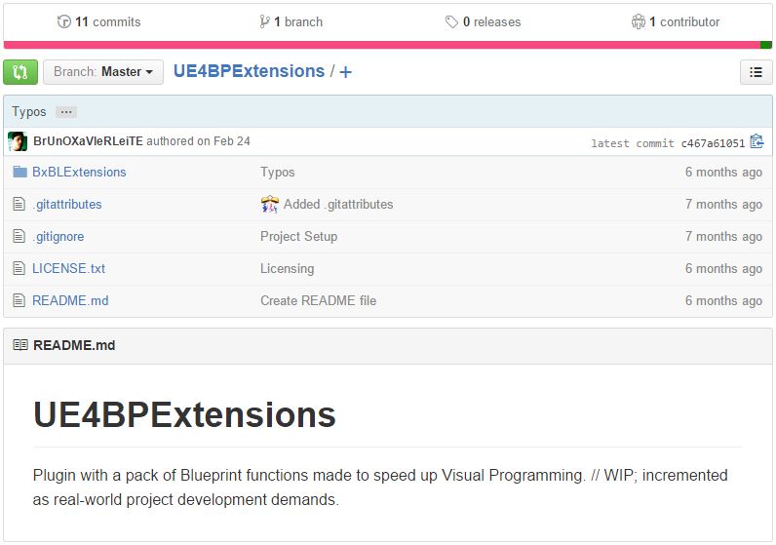Expand the commit message ellipsis
776x545 pixels.
click(x=65, y=112)
